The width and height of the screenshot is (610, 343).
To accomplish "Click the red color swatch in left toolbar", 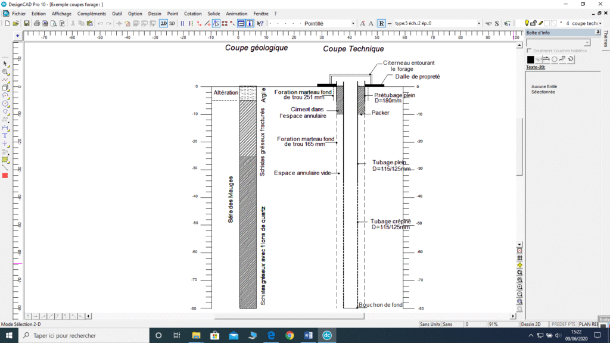I will tap(5, 176).
